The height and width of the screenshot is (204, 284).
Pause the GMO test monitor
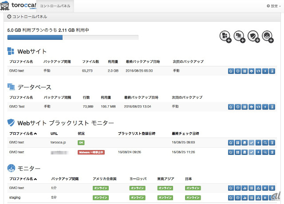tap(265, 188)
